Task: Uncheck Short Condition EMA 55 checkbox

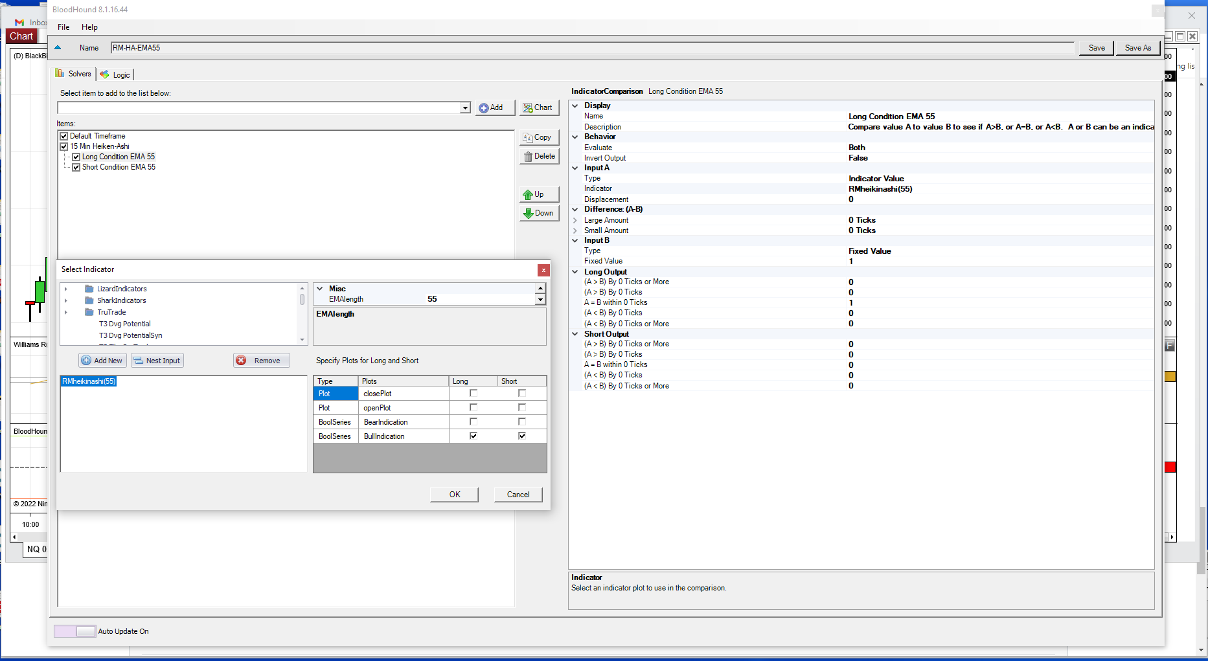Action: [x=76, y=167]
